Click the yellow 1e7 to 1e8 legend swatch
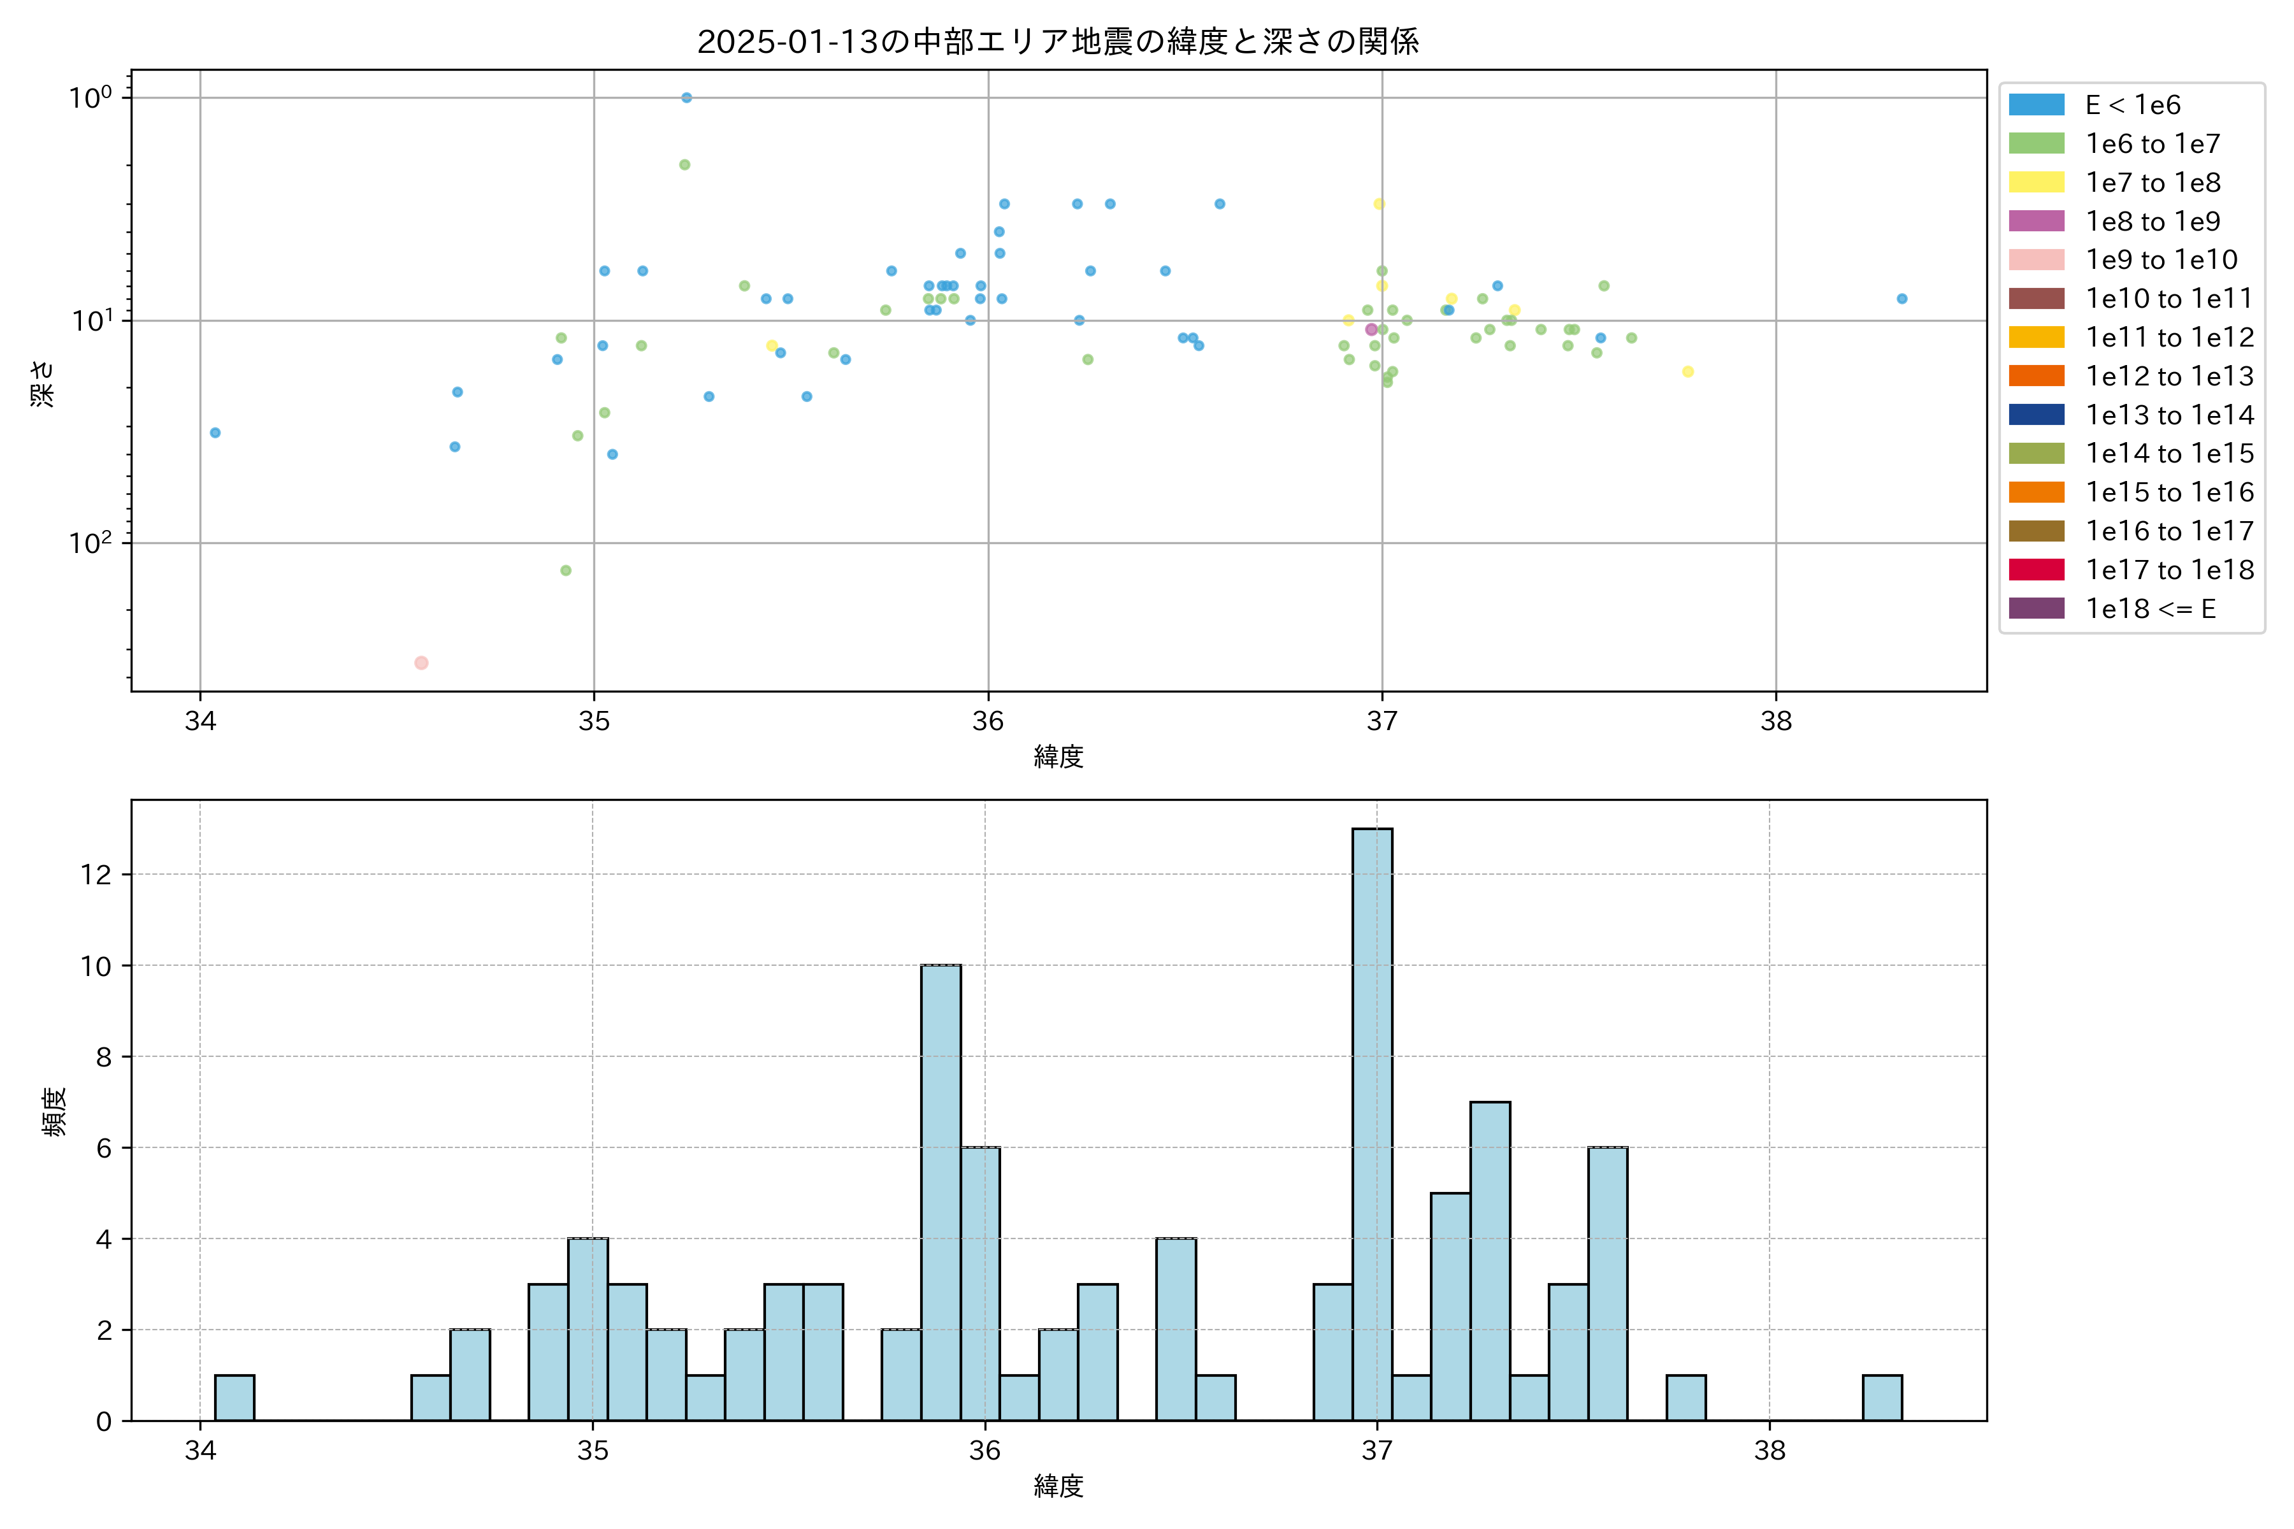This screenshot has height=1529, width=2294. [x=2035, y=182]
